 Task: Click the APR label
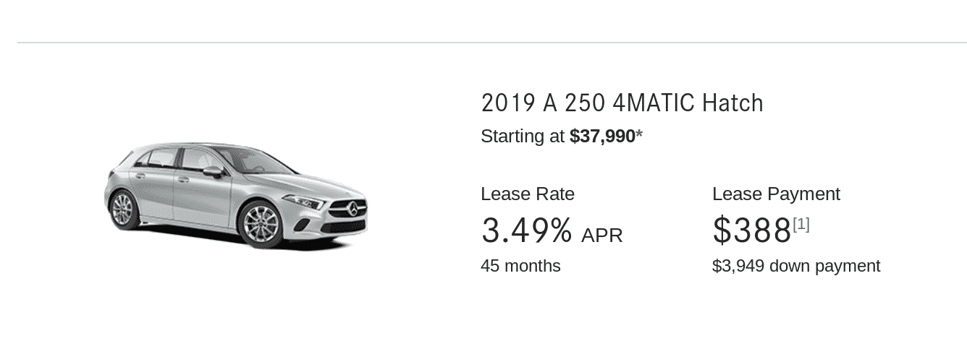click(x=601, y=236)
